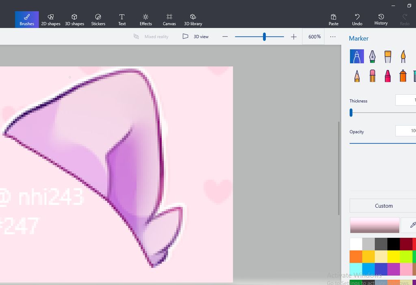This screenshot has width=416, height=285.
Task: Switch to the Eraser tool
Action: pos(372,76)
